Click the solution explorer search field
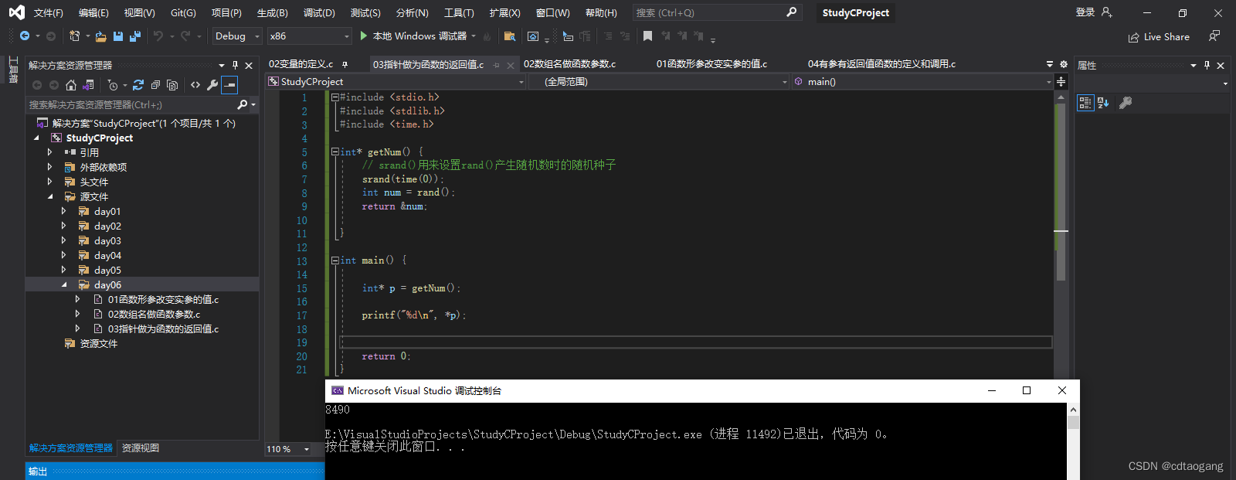This screenshot has height=480, width=1236. pos(131,104)
